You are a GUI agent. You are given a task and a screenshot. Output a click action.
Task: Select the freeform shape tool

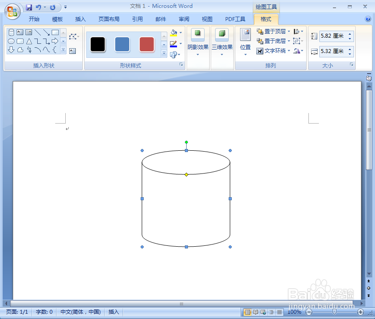[x=20, y=50]
